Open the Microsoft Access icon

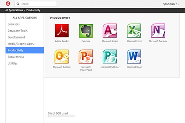[x=110, y=31]
